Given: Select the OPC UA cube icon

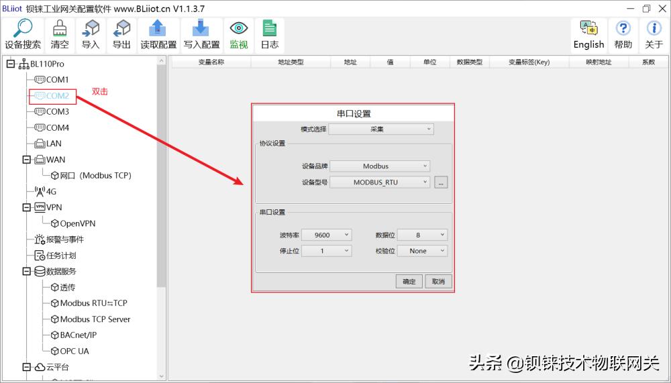Looking at the screenshot, I should [x=55, y=351].
